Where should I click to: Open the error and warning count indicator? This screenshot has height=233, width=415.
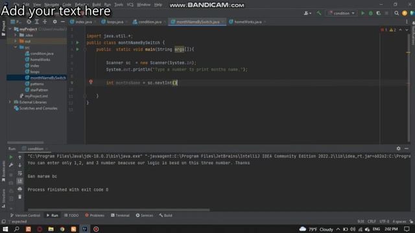point(388,30)
